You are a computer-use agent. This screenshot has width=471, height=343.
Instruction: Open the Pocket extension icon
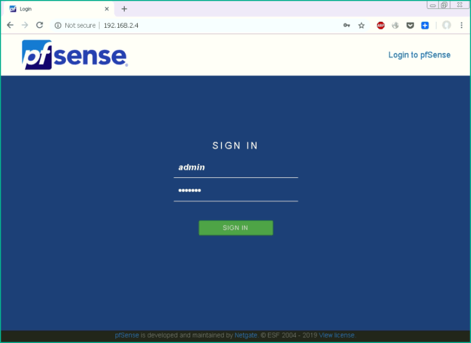pos(410,25)
